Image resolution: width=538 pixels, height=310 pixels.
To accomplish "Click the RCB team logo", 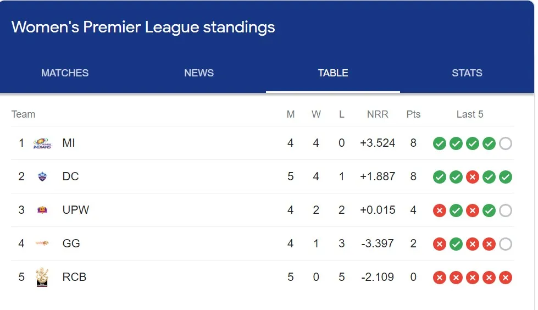I will 42,277.
